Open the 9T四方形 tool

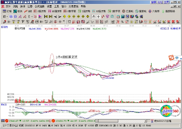pos(99,11)
